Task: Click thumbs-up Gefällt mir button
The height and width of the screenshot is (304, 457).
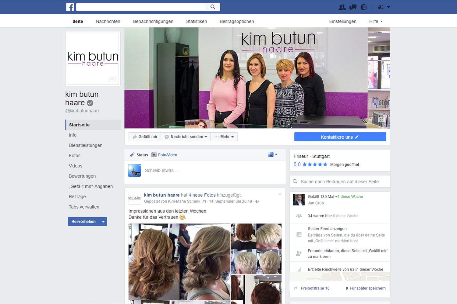Action: (145, 137)
